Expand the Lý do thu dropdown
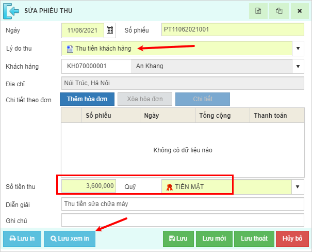Viewport: 312px width, 252px height. [299, 49]
